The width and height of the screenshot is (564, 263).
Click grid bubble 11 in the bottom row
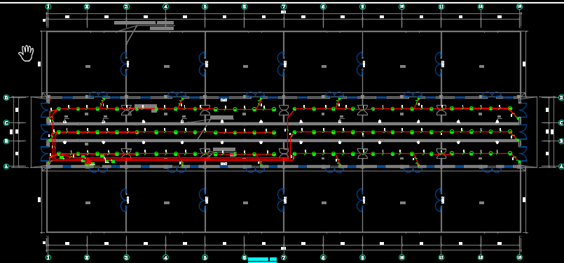coord(441,257)
